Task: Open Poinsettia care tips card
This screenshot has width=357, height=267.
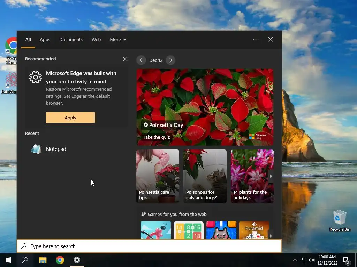Action: (x=158, y=176)
